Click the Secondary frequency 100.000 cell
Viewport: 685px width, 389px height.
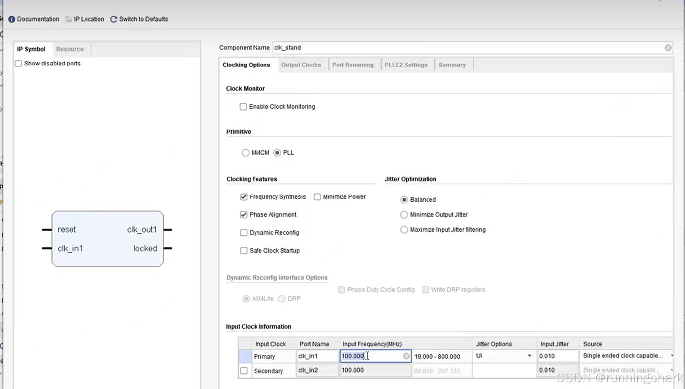coord(375,370)
